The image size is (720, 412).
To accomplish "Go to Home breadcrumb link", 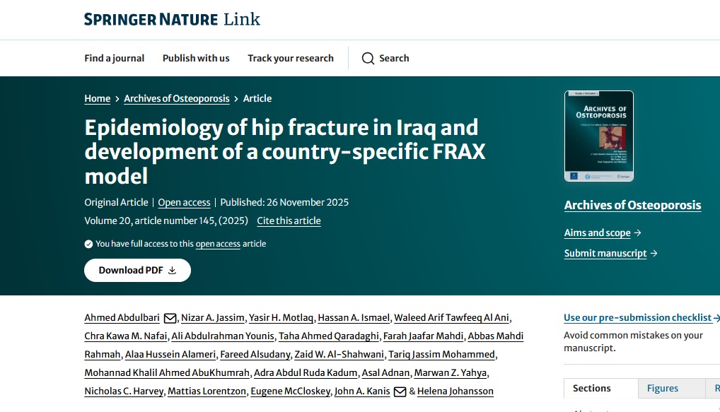I will tap(97, 99).
